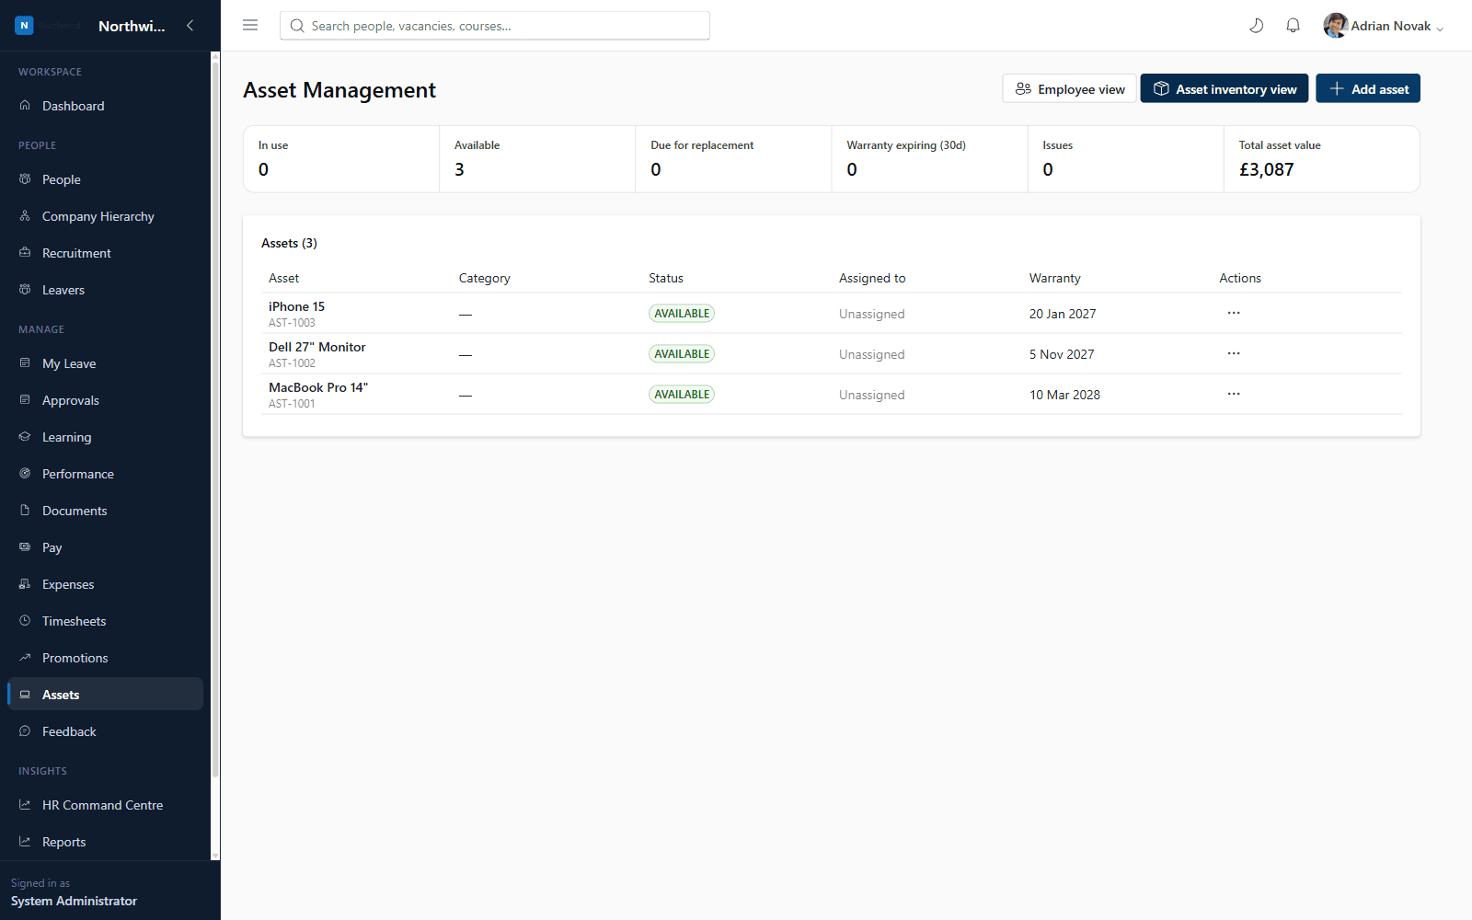
Task: Click the AST-1002 asset ID
Action: (x=292, y=363)
